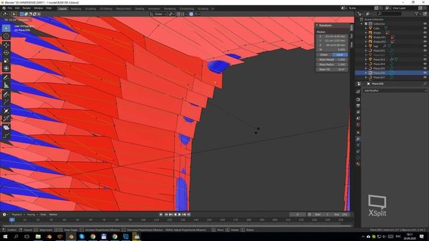Open the timeline Marker menu
The width and height of the screenshot is (429, 241).
[53, 214]
